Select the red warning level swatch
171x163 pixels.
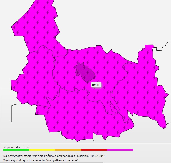[94, 150]
